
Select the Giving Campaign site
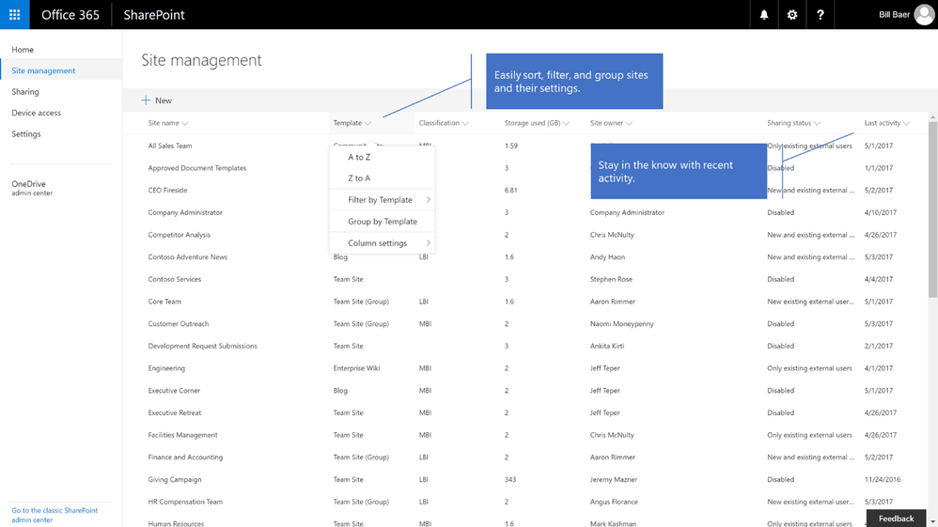coord(175,480)
